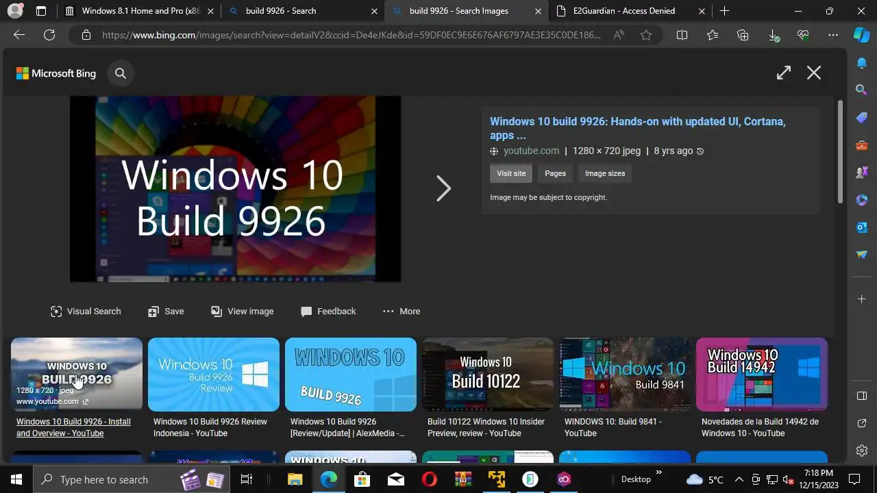This screenshot has width=877, height=493.
Task: Open the Build 10122 Insider Preview thumbnail
Action: [488, 375]
